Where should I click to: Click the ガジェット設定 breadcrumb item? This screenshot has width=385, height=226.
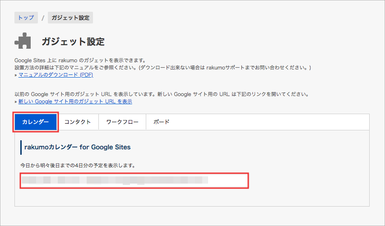click(x=70, y=18)
